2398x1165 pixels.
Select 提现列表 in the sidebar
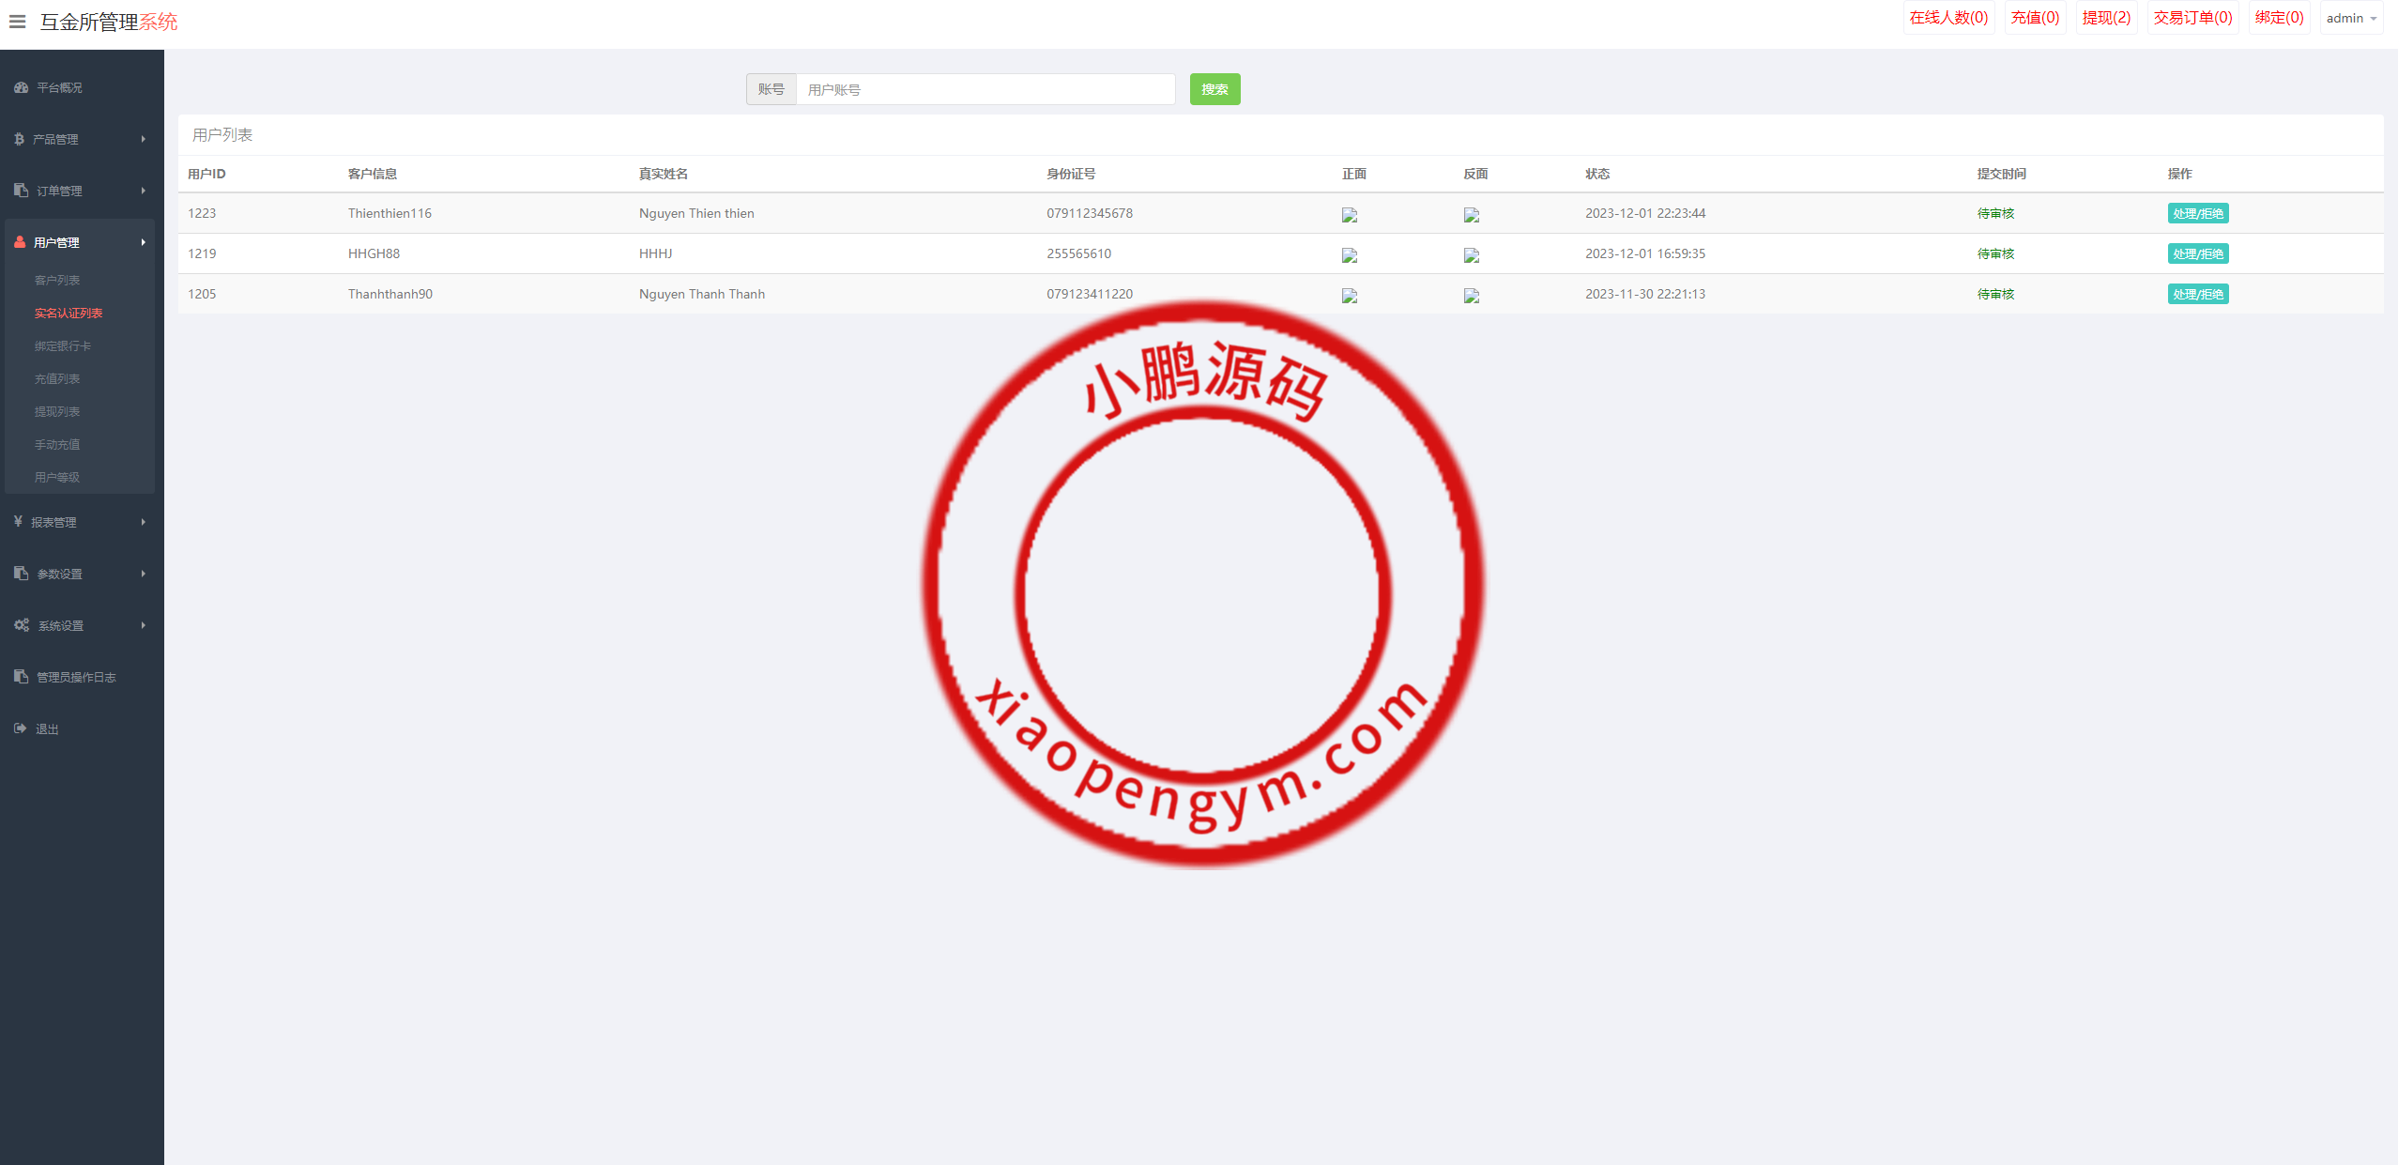click(x=57, y=411)
